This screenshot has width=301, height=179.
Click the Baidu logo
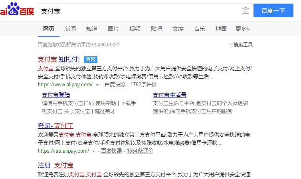pos(17,9)
